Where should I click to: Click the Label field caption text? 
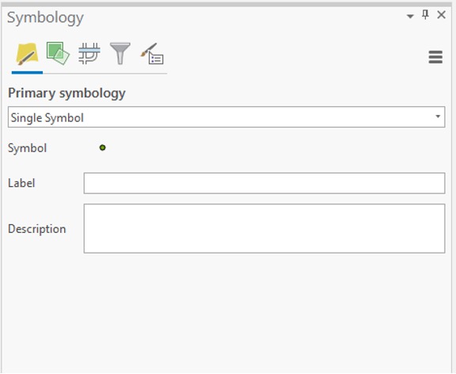tap(21, 183)
